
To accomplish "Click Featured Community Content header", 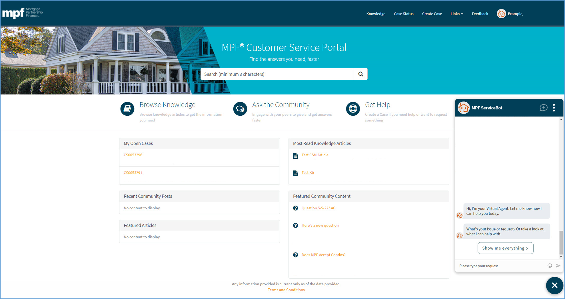I will click(x=368, y=196).
